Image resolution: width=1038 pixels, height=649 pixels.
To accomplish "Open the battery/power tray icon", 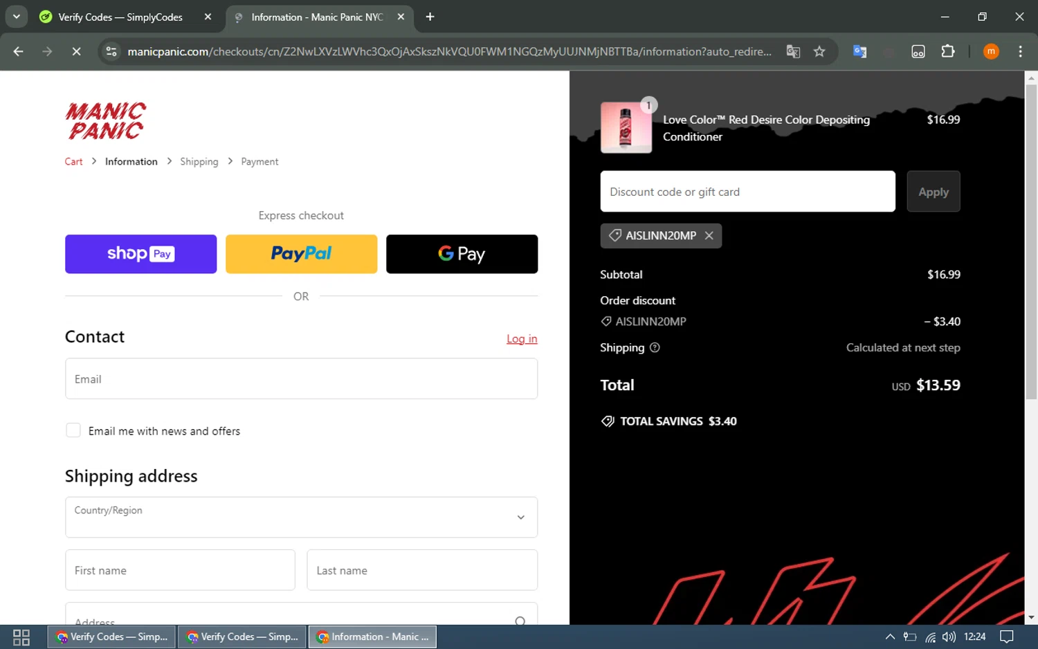I will (910, 637).
